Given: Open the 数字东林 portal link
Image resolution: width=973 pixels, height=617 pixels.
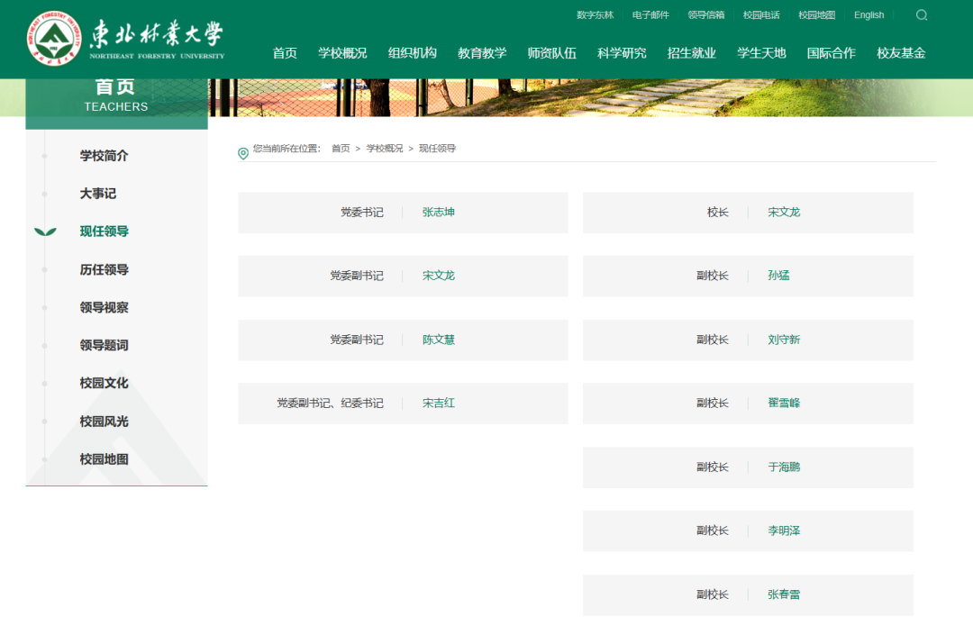Looking at the screenshot, I should point(595,15).
